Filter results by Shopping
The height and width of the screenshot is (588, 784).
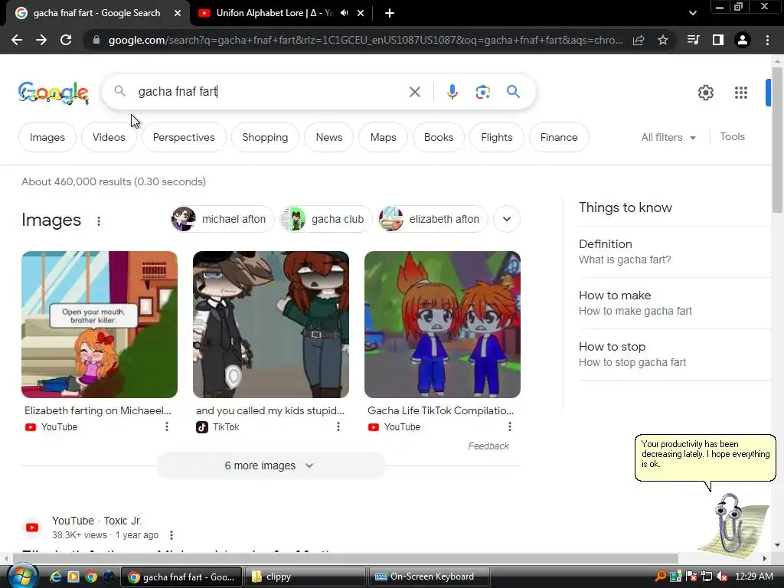point(265,137)
